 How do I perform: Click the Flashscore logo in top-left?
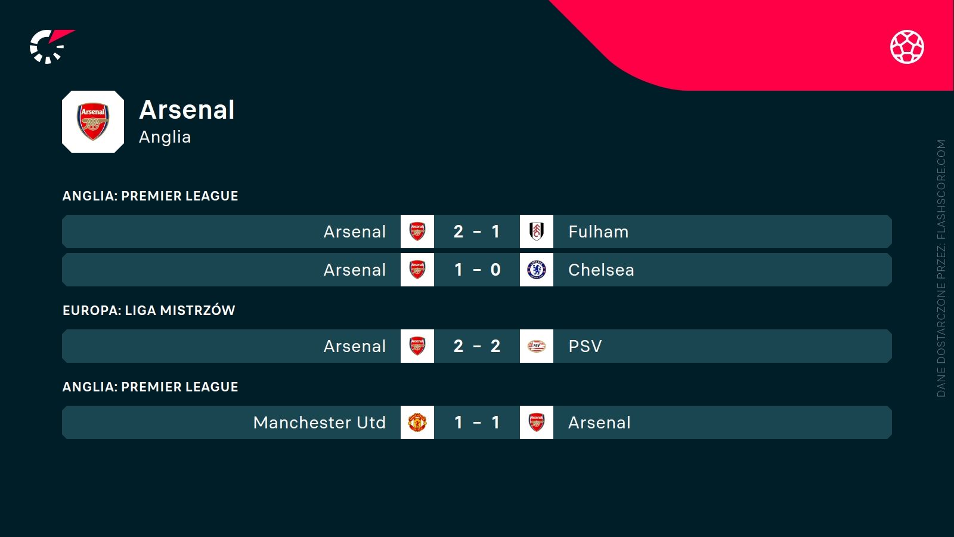coord(51,47)
